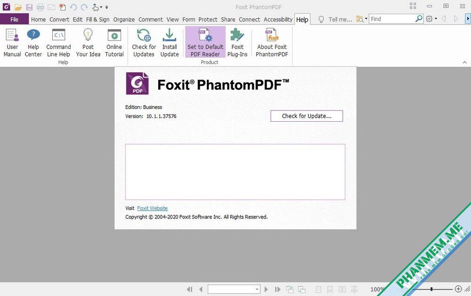Open the page number dropdown

pyautogui.click(x=257, y=289)
